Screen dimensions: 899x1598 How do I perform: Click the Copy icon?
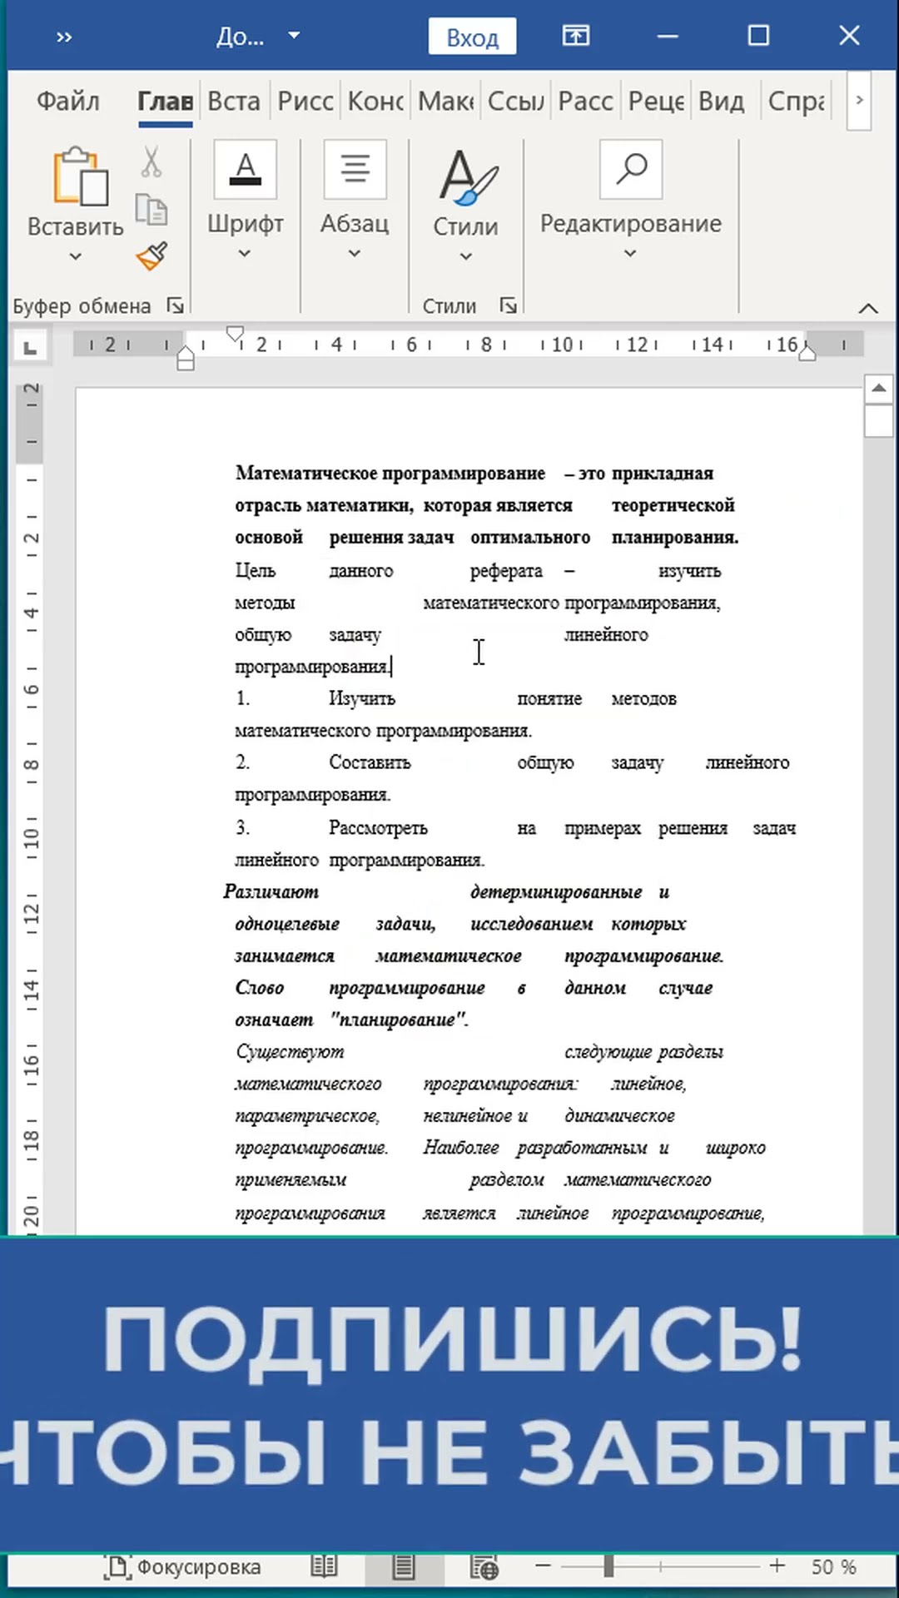(151, 209)
